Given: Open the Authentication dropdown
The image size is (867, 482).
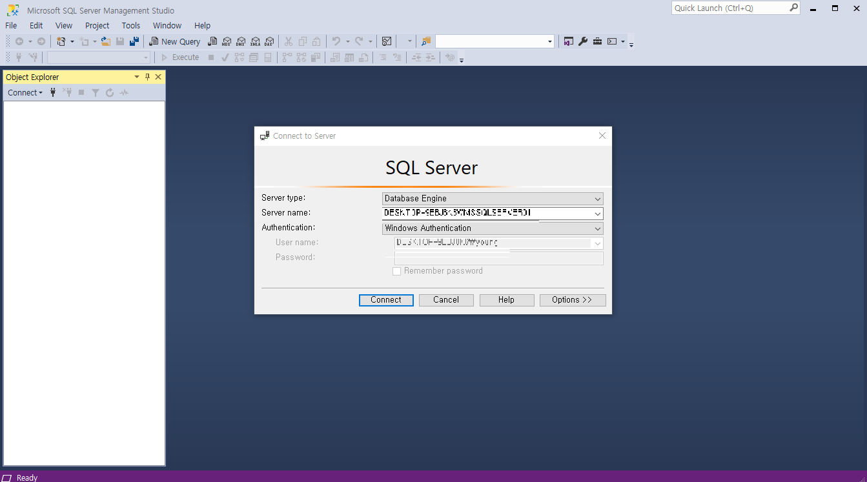Looking at the screenshot, I should coord(598,228).
